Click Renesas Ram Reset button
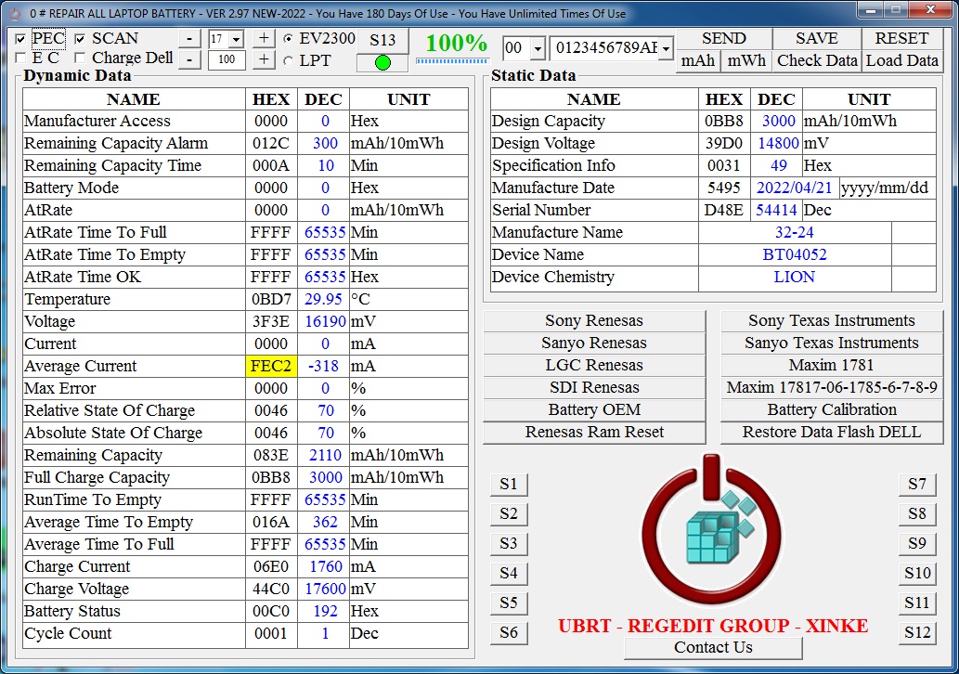This screenshot has width=959, height=674. (x=594, y=432)
